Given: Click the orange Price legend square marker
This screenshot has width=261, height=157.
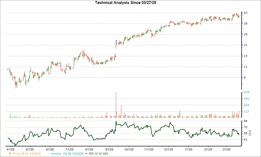Looking at the screenshot, I should click(10, 154).
